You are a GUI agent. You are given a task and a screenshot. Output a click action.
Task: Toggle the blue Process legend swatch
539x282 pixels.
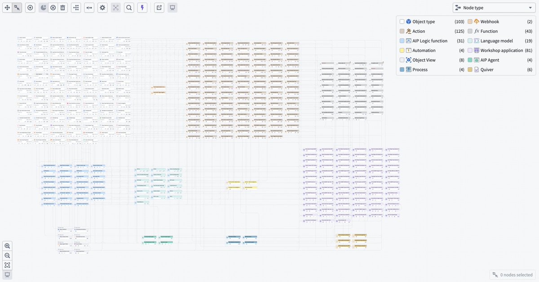pyautogui.click(x=402, y=69)
